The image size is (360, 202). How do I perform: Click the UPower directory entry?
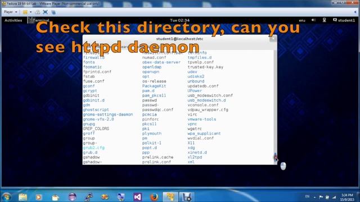(195, 91)
